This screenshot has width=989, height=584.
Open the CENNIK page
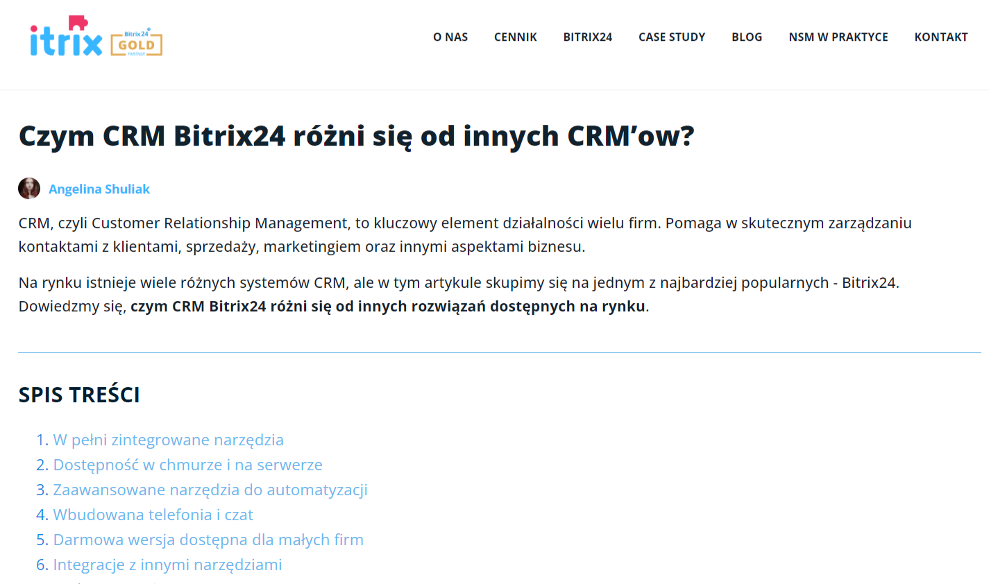click(516, 37)
